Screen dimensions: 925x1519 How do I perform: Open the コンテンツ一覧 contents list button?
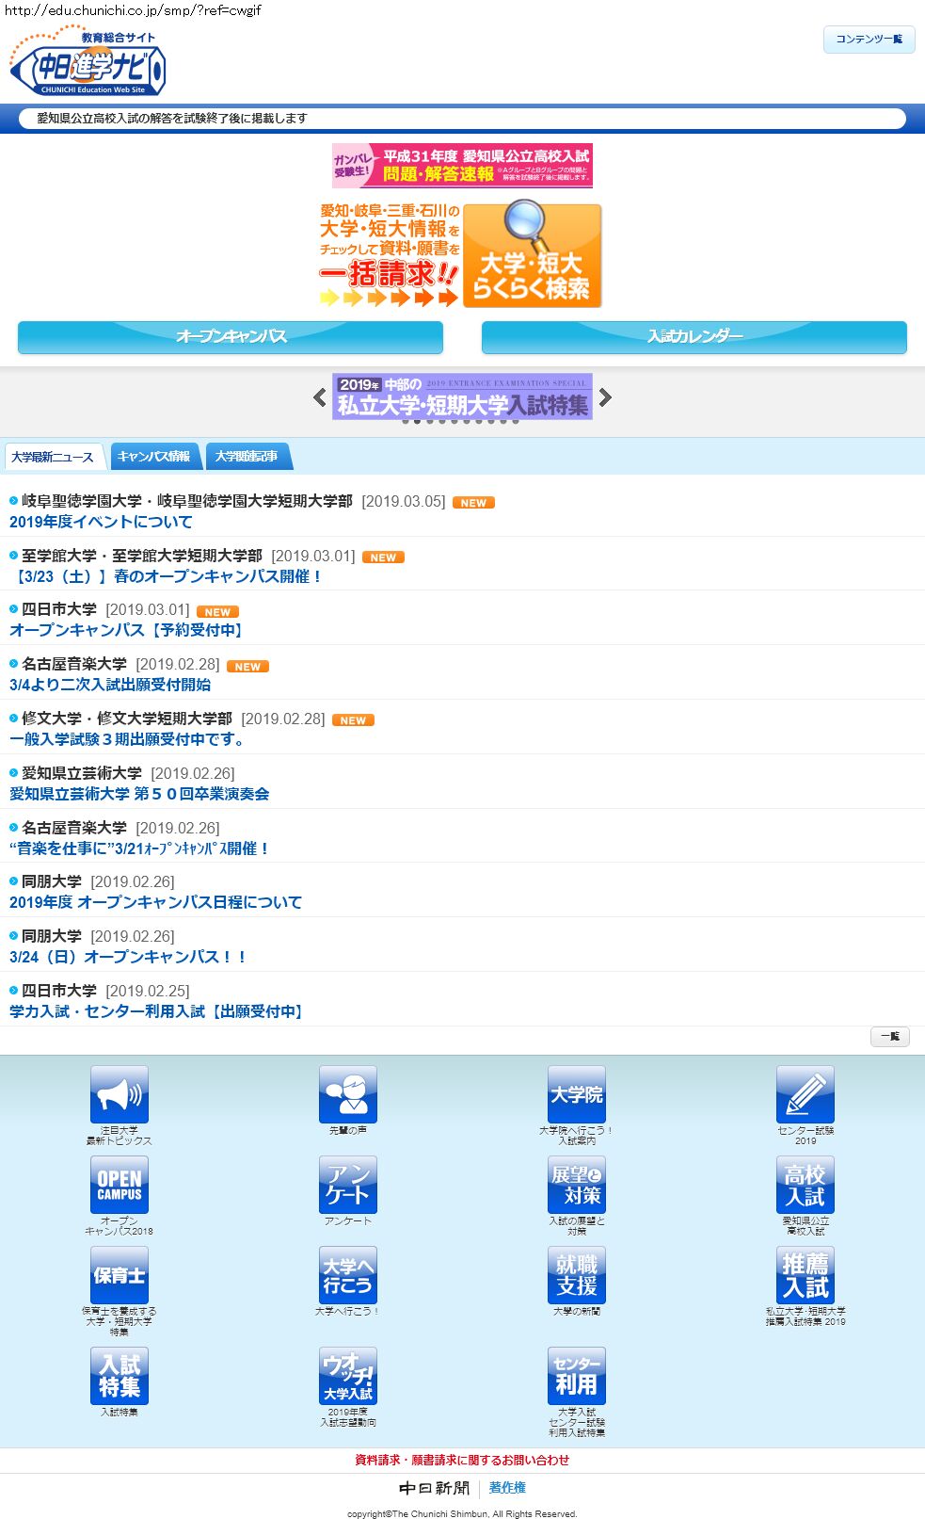tap(869, 40)
